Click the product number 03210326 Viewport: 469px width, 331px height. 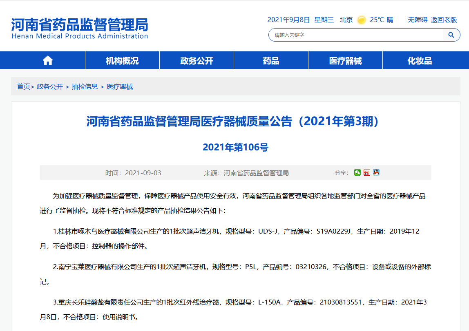click(x=311, y=267)
